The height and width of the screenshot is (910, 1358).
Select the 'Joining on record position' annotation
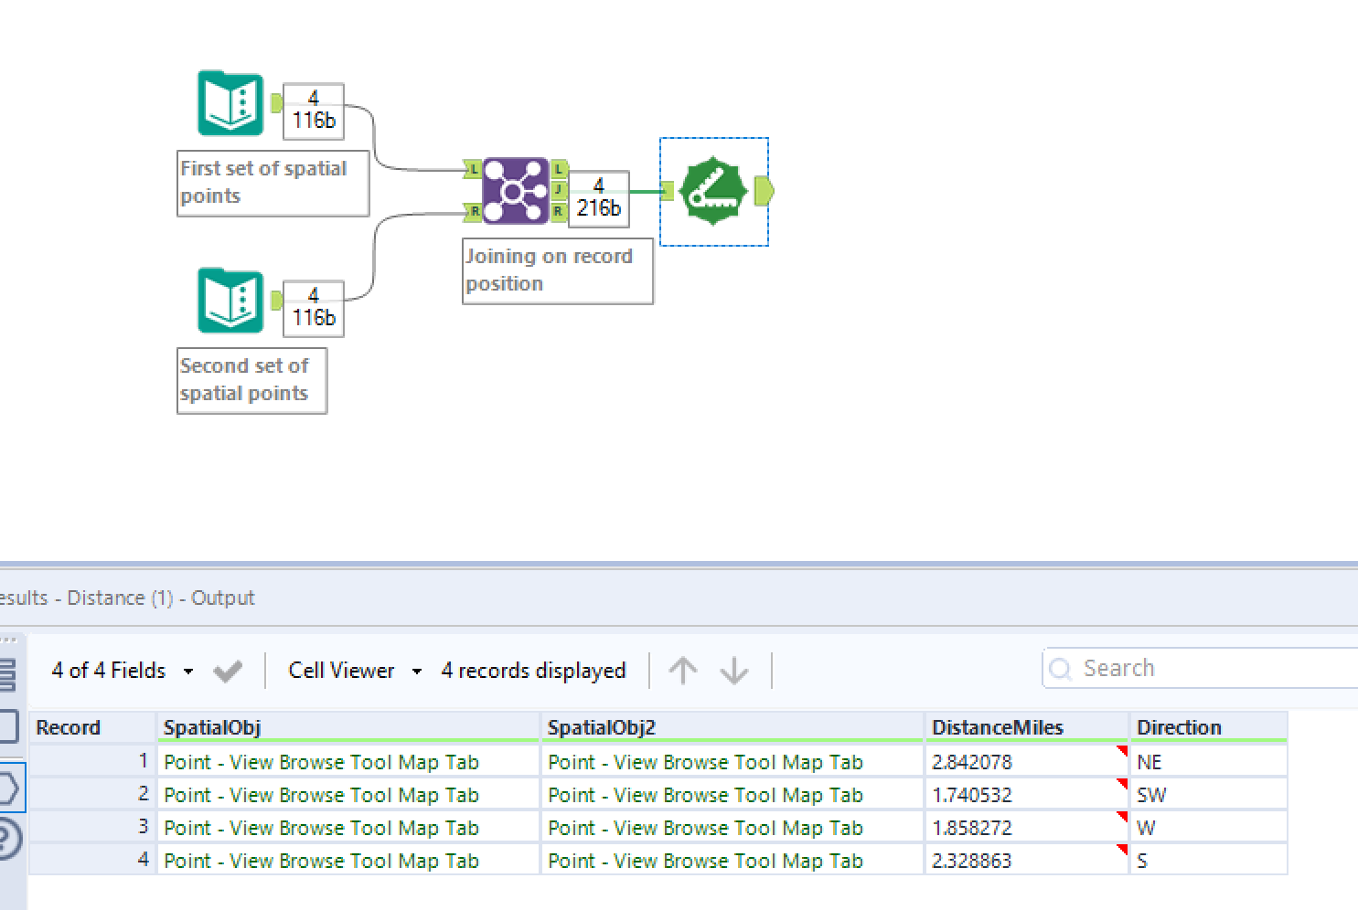(x=557, y=270)
